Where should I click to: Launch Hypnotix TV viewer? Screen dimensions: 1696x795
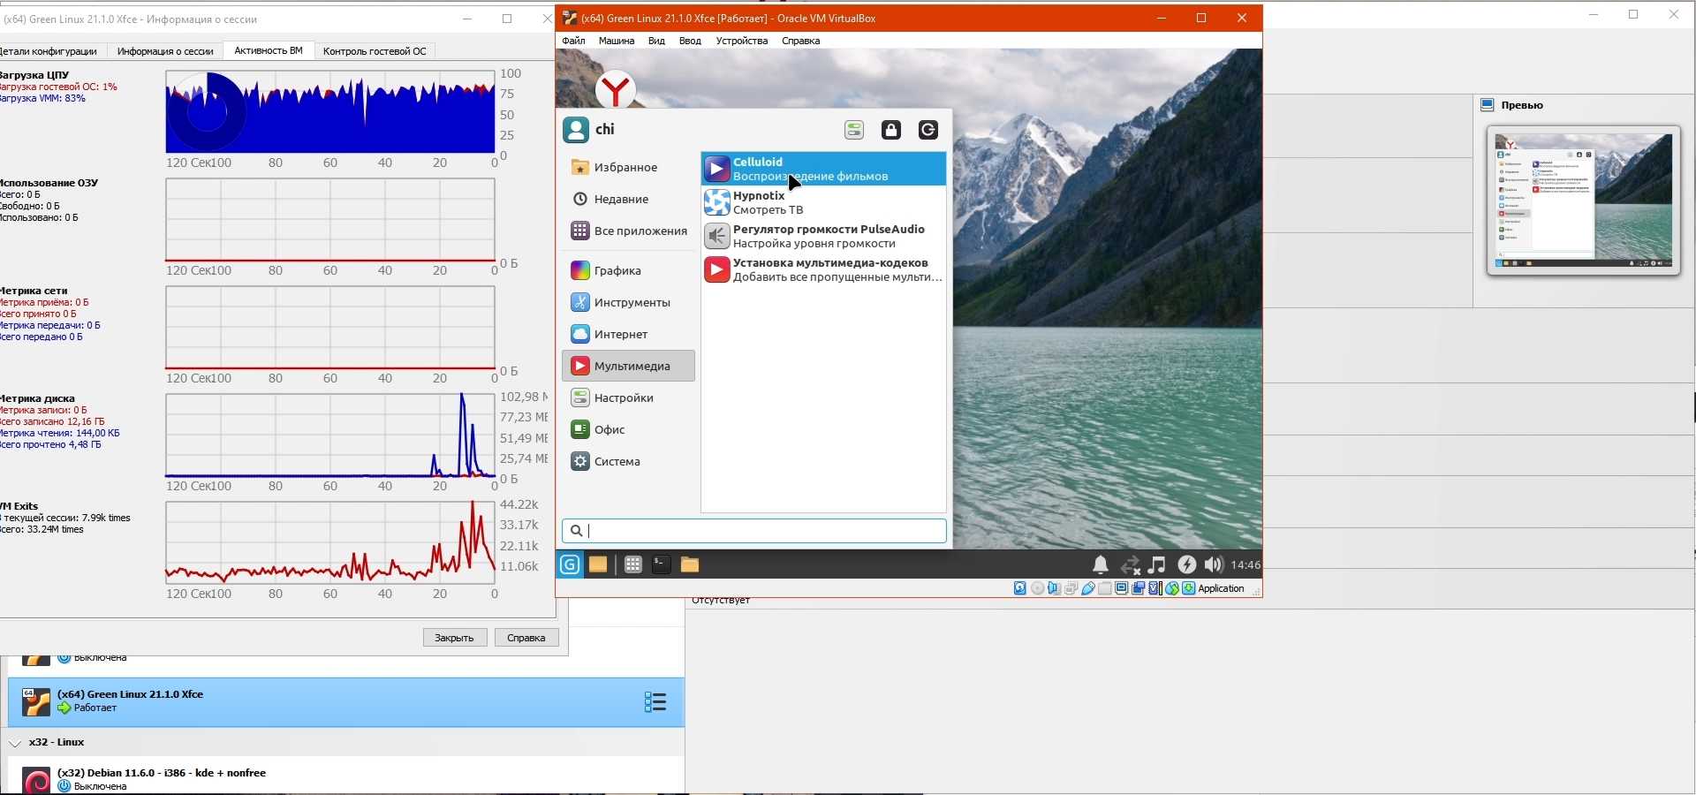(x=823, y=202)
